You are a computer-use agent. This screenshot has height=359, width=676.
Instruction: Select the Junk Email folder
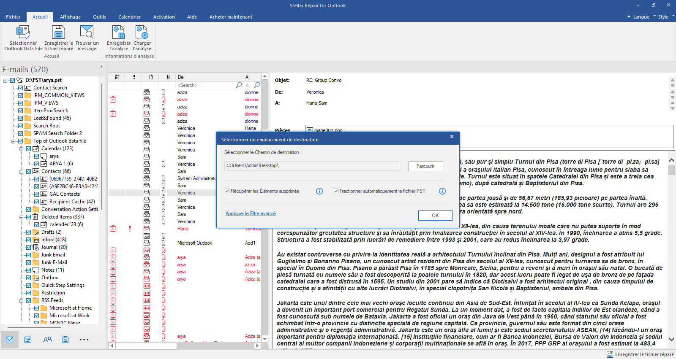click(x=53, y=255)
